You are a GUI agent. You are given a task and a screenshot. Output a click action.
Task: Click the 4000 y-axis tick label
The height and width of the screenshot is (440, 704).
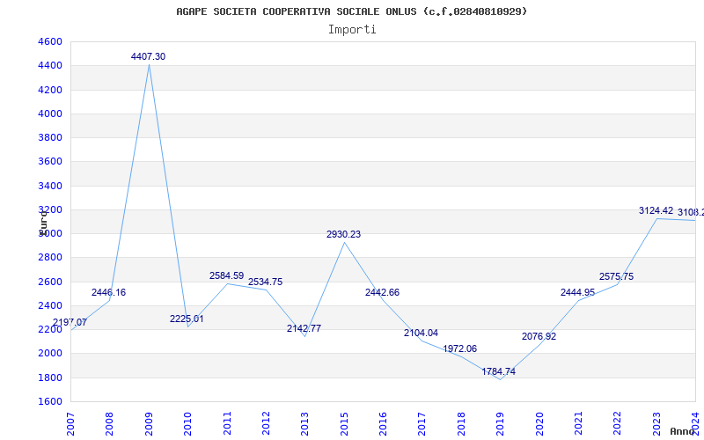click(x=48, y=114)
